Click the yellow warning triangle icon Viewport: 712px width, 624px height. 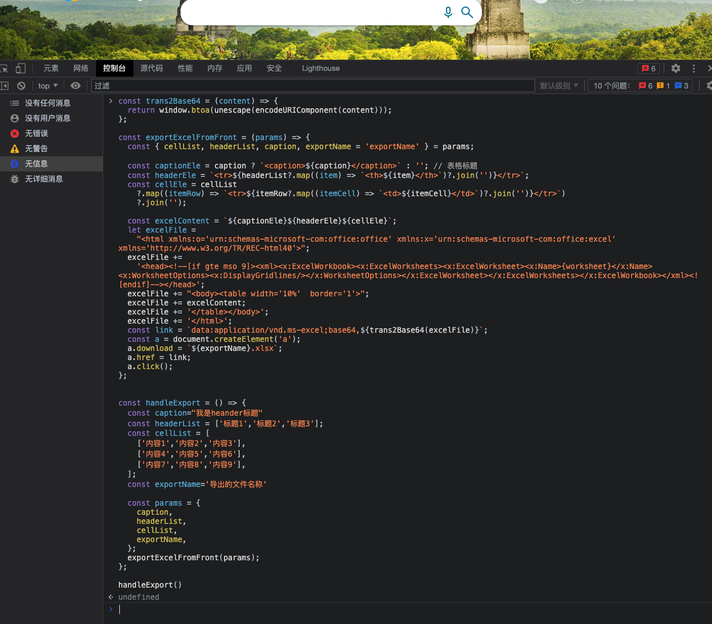[x=15, y=149]
